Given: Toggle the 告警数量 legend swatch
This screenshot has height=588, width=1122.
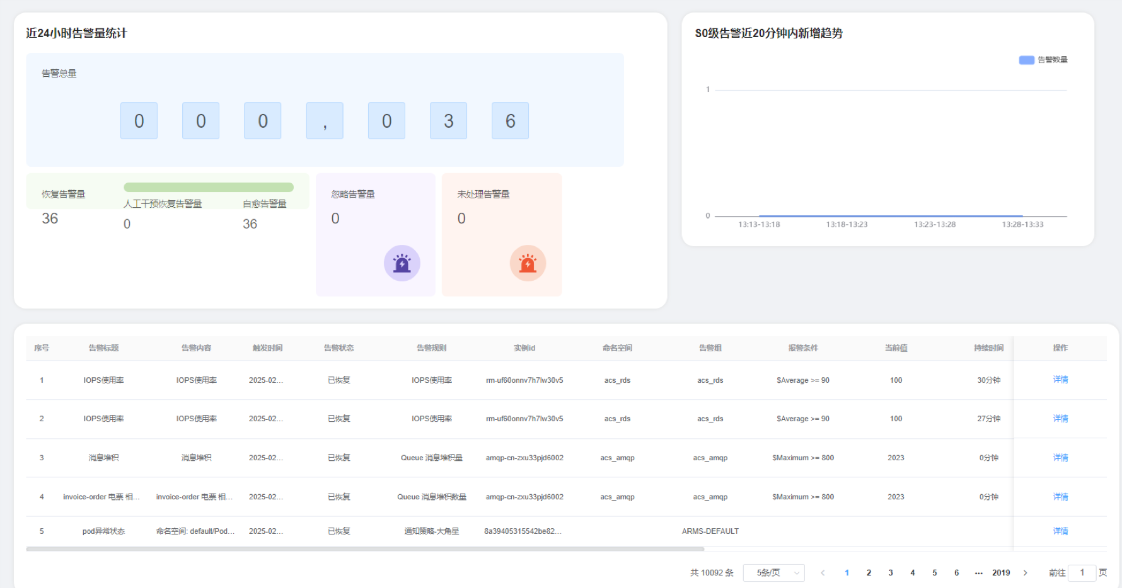Looking at the screenshot, I should [x=1026, y=60].
